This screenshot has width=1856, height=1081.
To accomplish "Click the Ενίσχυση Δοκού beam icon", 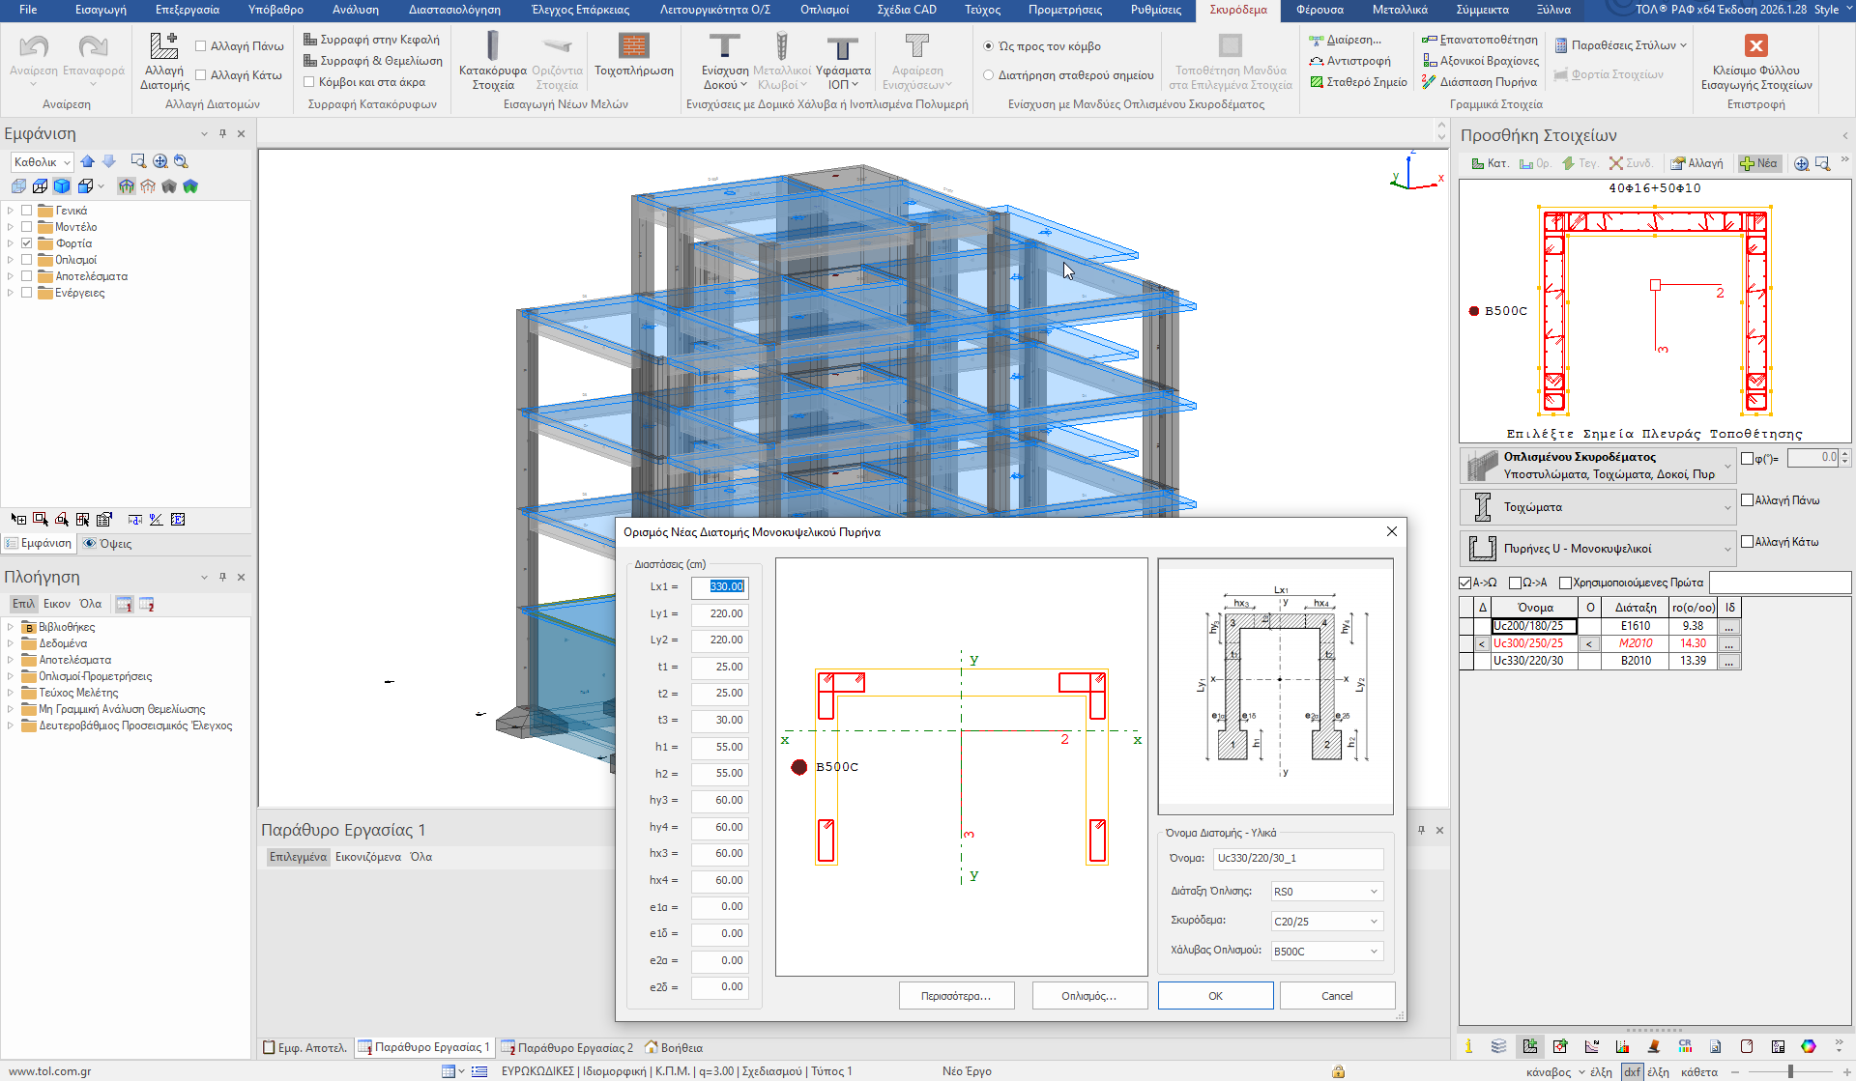I will [x=724, y=45].
